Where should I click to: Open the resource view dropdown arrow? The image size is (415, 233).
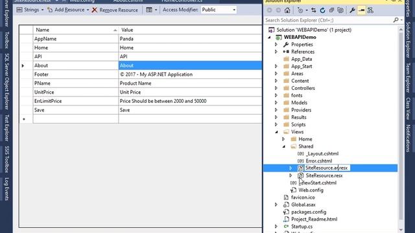click(x=156, y=10)
